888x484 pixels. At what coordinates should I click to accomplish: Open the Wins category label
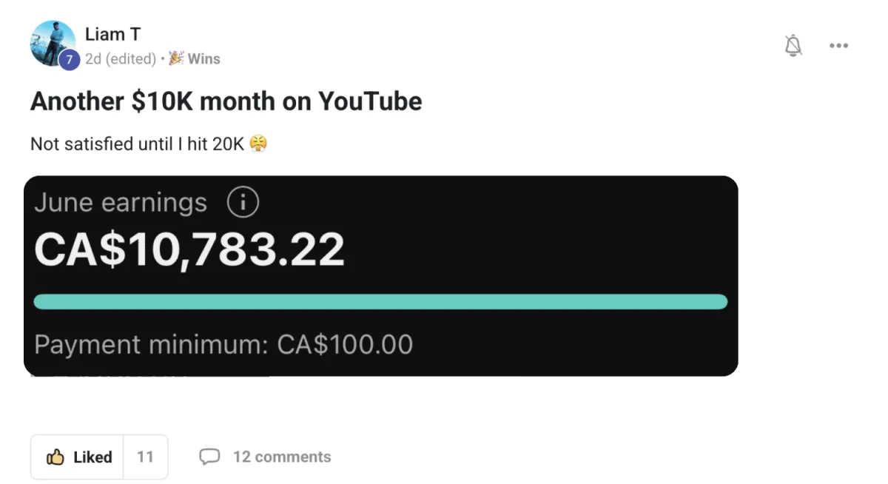pyautogui.click(x=204, y=59)
